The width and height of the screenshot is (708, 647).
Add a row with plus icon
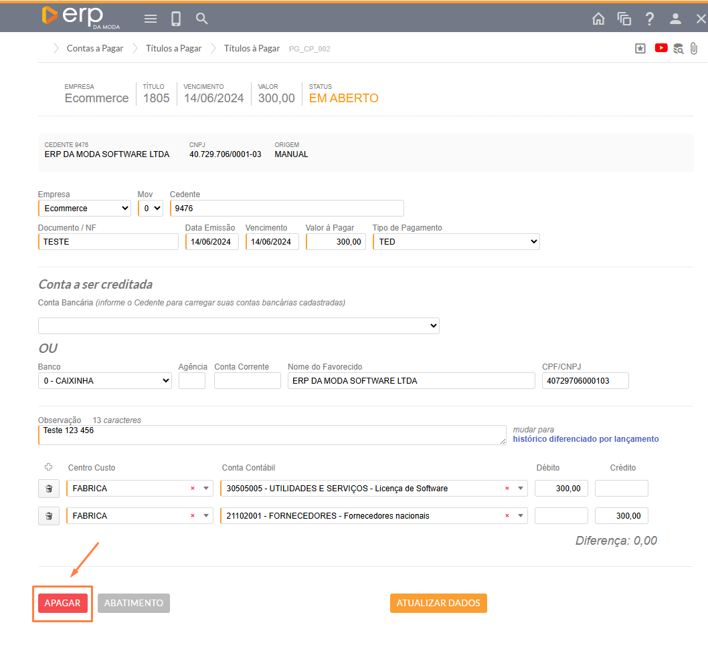(48, 467)
